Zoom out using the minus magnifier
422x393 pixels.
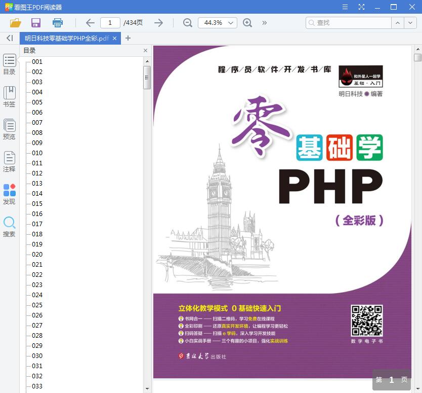[188, 23]
